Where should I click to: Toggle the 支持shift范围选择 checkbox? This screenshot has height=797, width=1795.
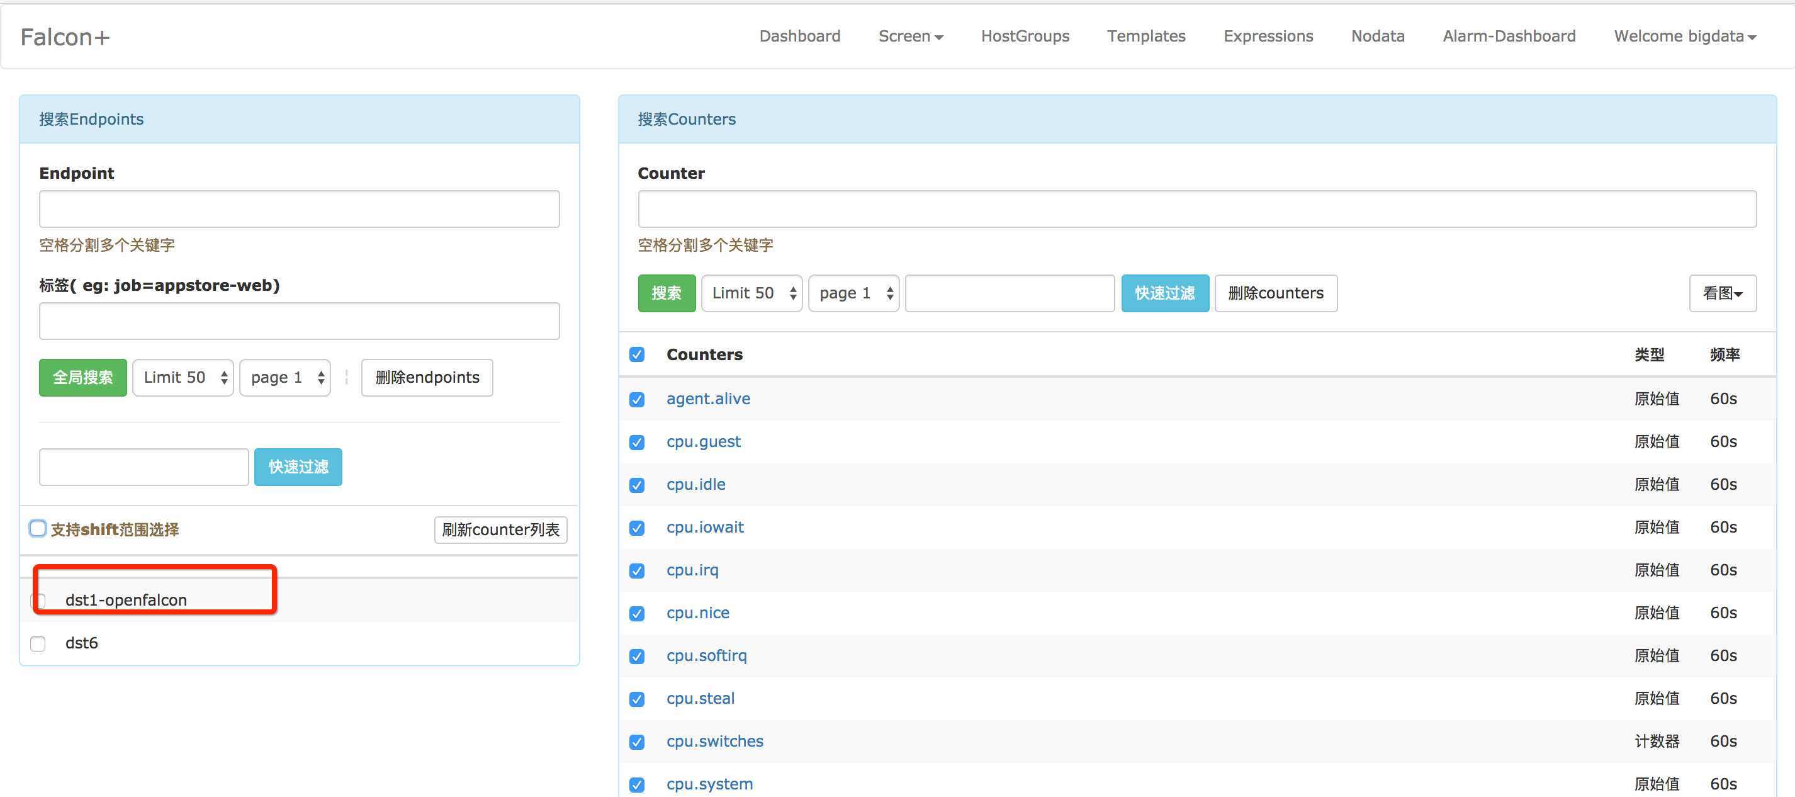(38, 529)
